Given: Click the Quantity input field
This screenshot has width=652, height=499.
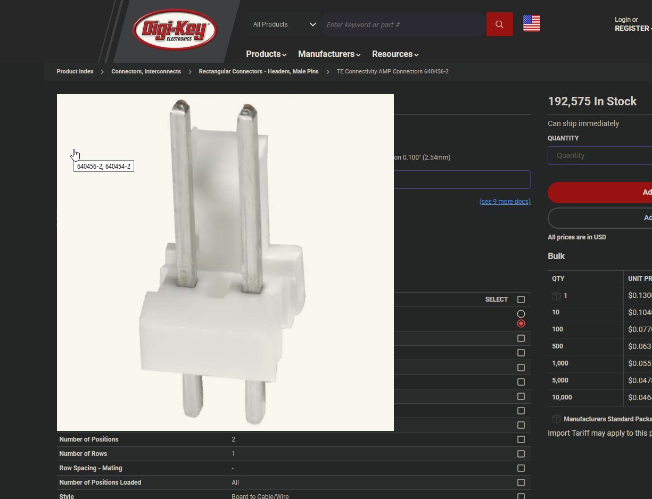Looking at the screenshot, I should [600, 156].
